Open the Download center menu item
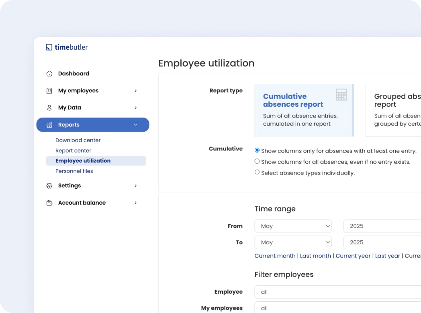The image size is (421, 313). [78, 140]
